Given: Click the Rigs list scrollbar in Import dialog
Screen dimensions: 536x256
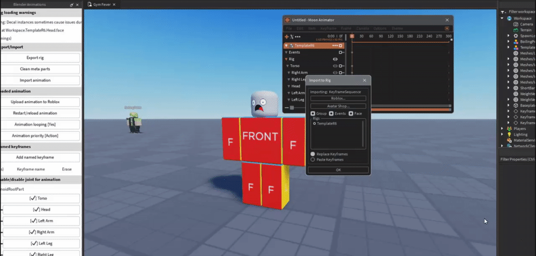Looking at the screenshot, I should point(363,133).
